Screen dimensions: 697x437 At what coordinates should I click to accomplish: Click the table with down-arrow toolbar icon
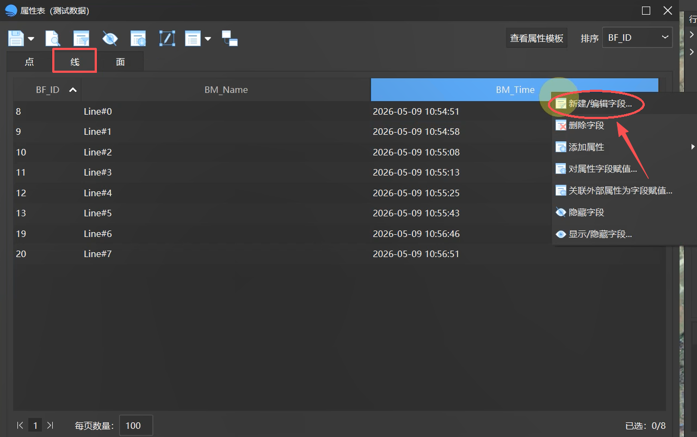[138, 39]
